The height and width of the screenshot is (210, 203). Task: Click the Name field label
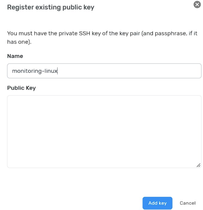point(15,56)
